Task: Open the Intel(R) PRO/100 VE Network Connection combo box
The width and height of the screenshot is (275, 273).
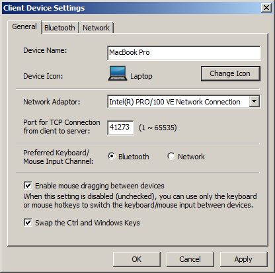Action: click(184, 101)
